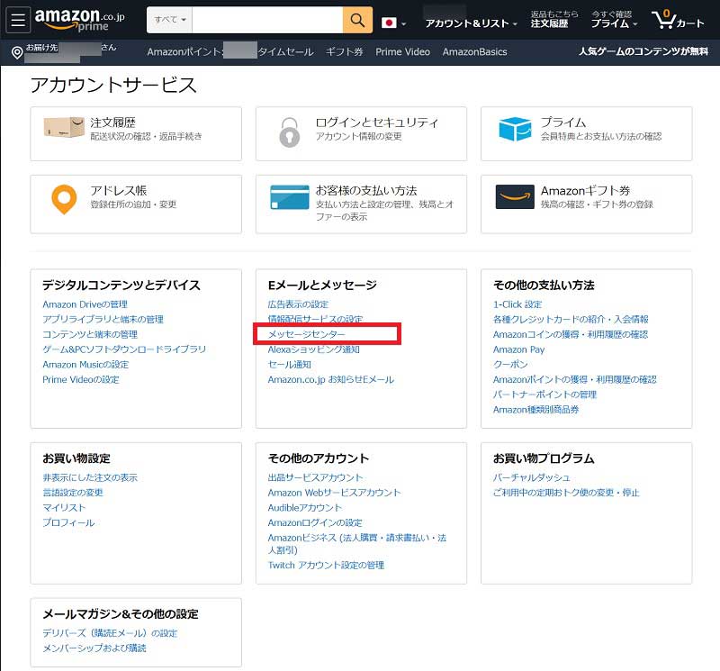Open 各種クレジットカードの紹介・入会情報 link

(571, 320)
